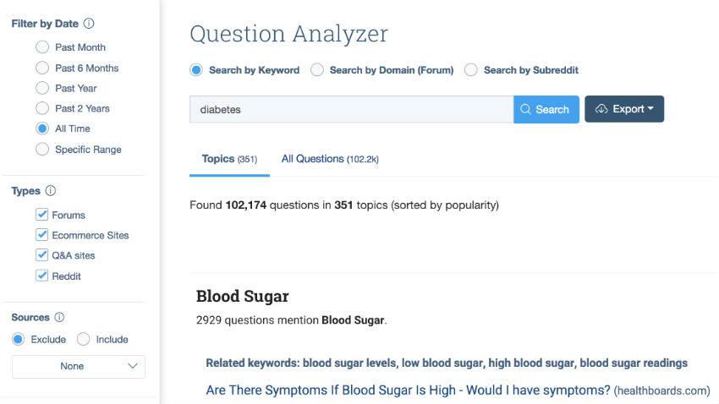Uncheck the Forums type checkbox
Viewport: 719px width, 404px height.
(41, 215)
